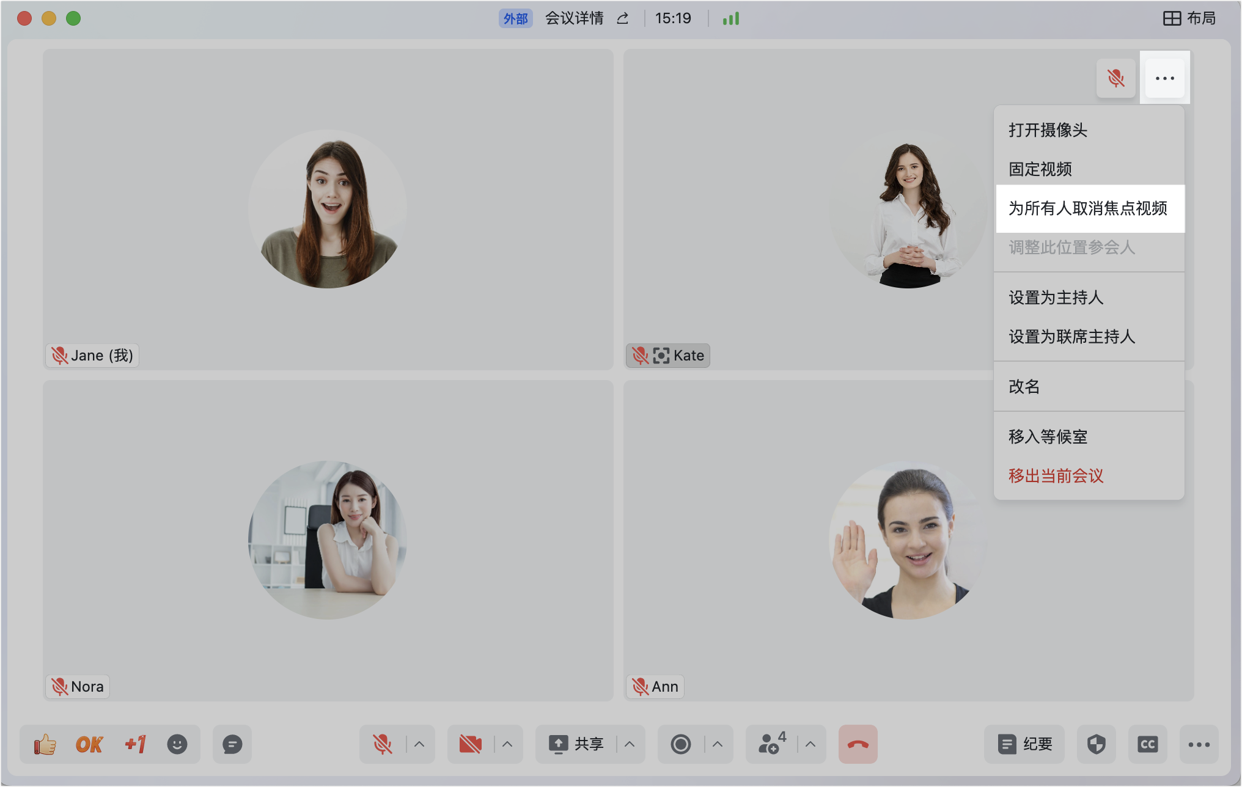Click the three-dot menu on Kate's tile

click(x=1165, y=78)
